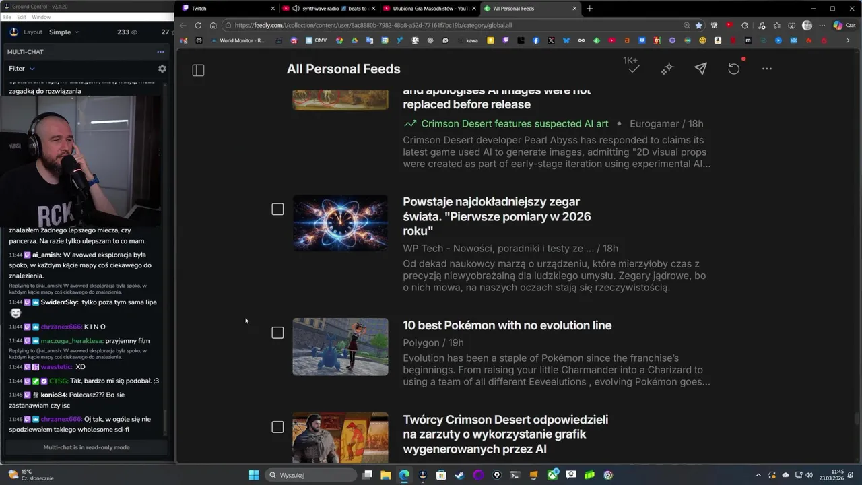The image size is (862, 485).
Task: Reload the browser page
Action: point(198,25)
